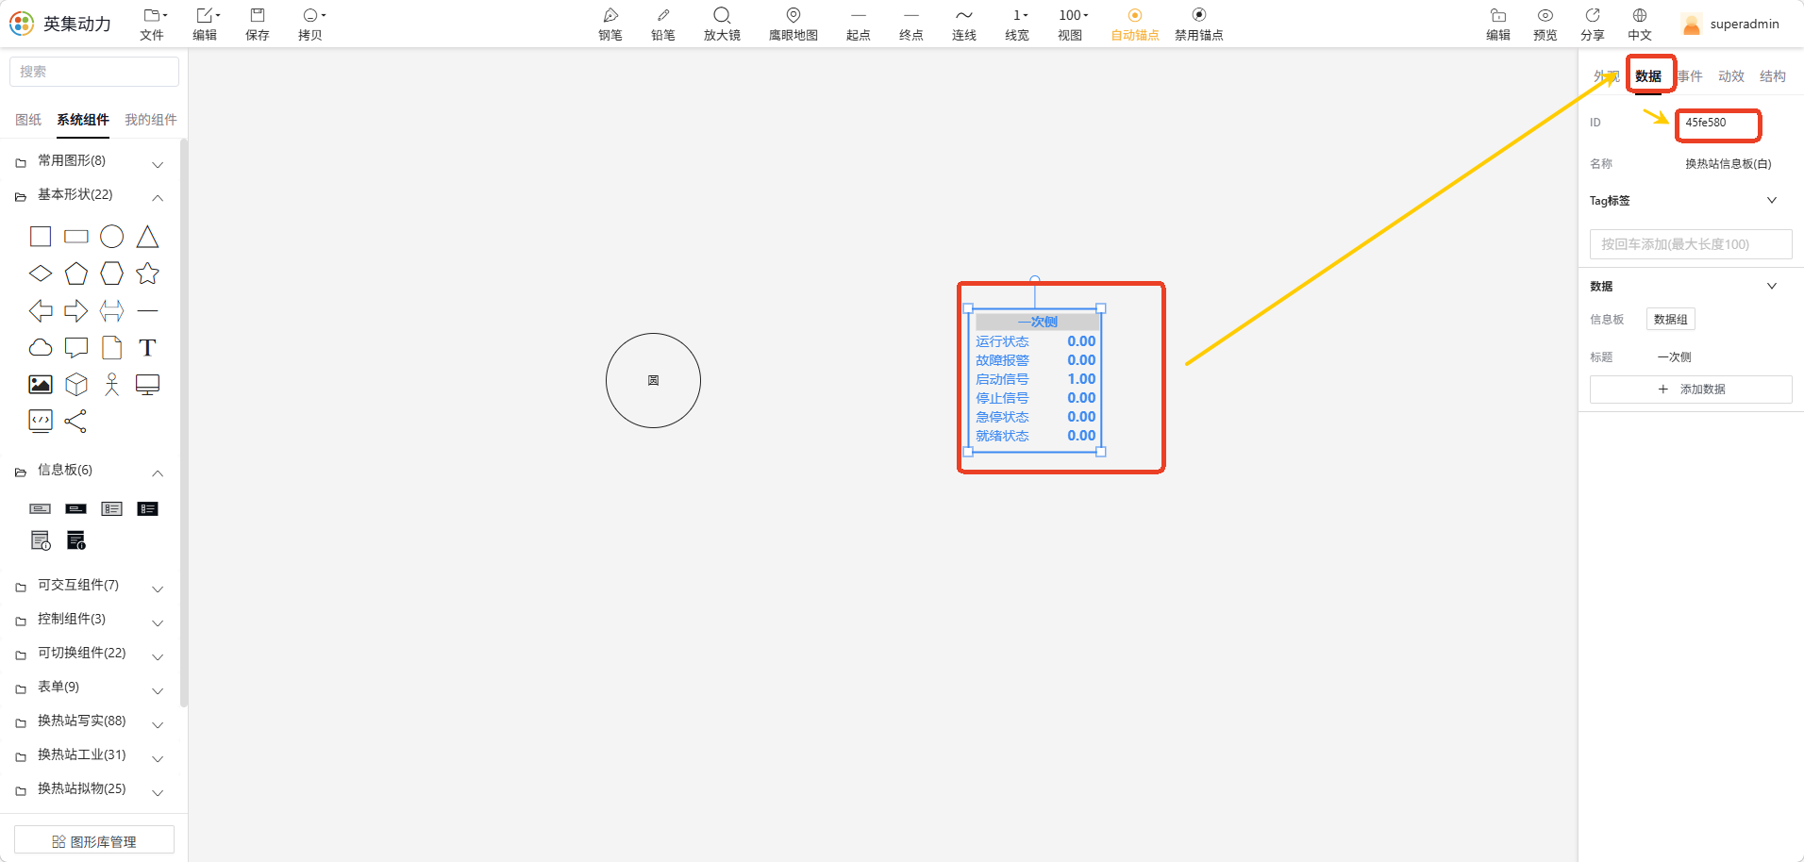The image size is (1804, 862).
Task: Open 图形库管理 library manager
Action: click(x=94, y=841)
